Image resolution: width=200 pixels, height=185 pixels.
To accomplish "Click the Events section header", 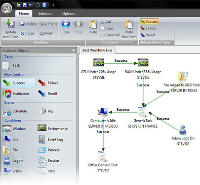I will [x=9, y=102].
